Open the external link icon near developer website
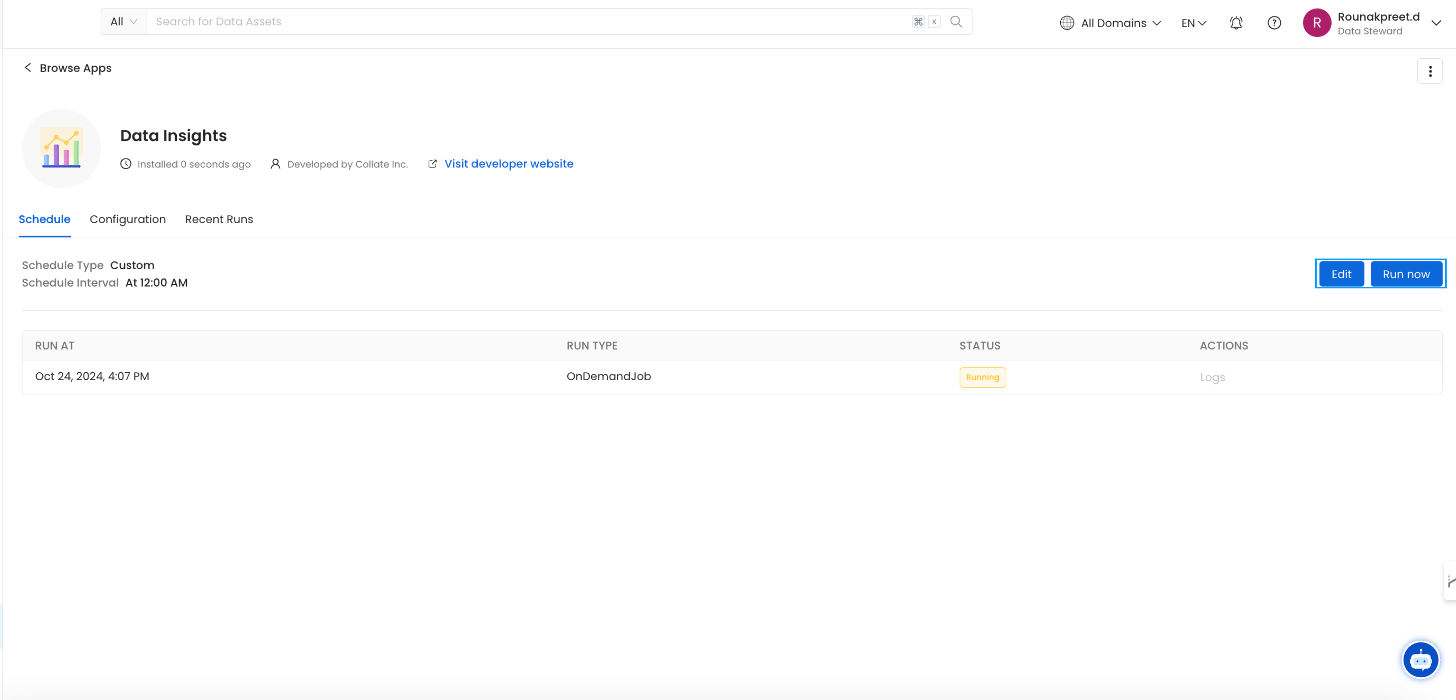The height and width of the screenshot is (700, 1456). (x=432, y=163)
